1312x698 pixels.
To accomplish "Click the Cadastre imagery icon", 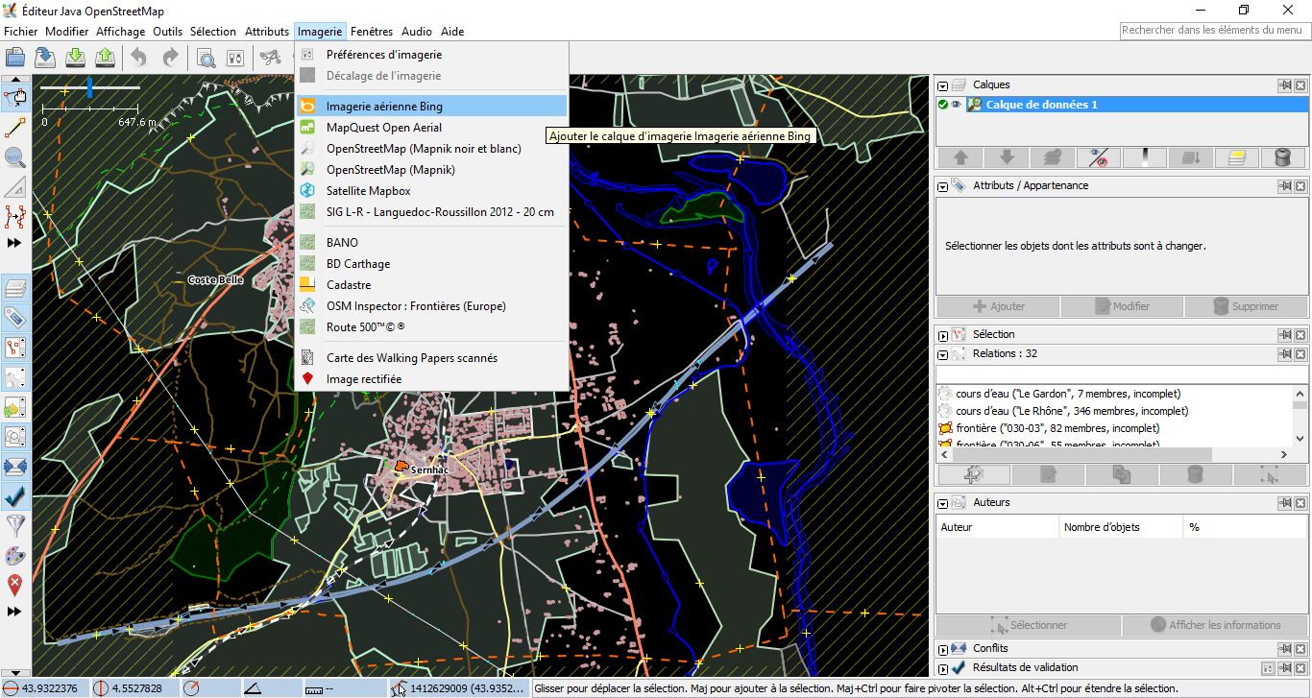I will click(307, 285).
